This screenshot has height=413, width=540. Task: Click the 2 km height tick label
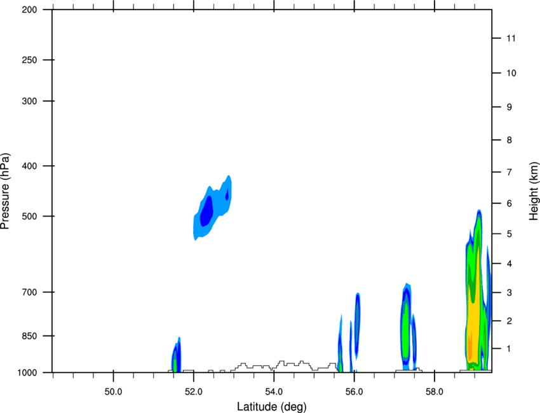tap(509, 321)
